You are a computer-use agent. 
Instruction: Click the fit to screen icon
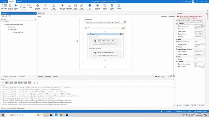(x=171, y=77)
